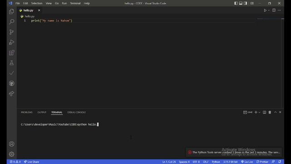Switch to the Terminal panel tab

[x=57, y=113]
